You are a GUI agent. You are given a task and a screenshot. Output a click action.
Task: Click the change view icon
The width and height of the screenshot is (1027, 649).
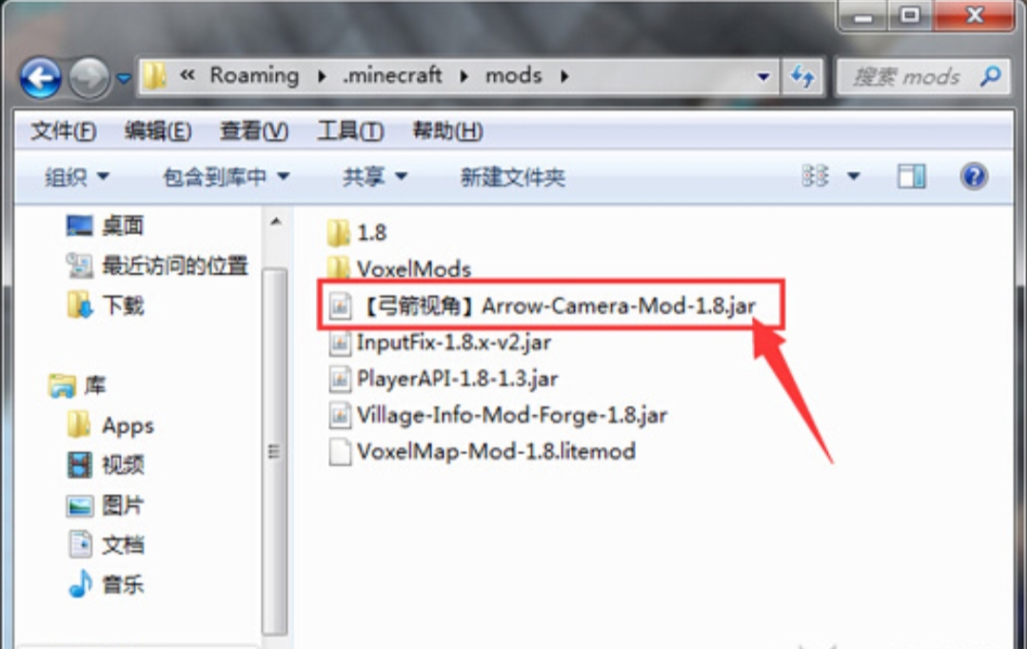(x=816, y=175)
